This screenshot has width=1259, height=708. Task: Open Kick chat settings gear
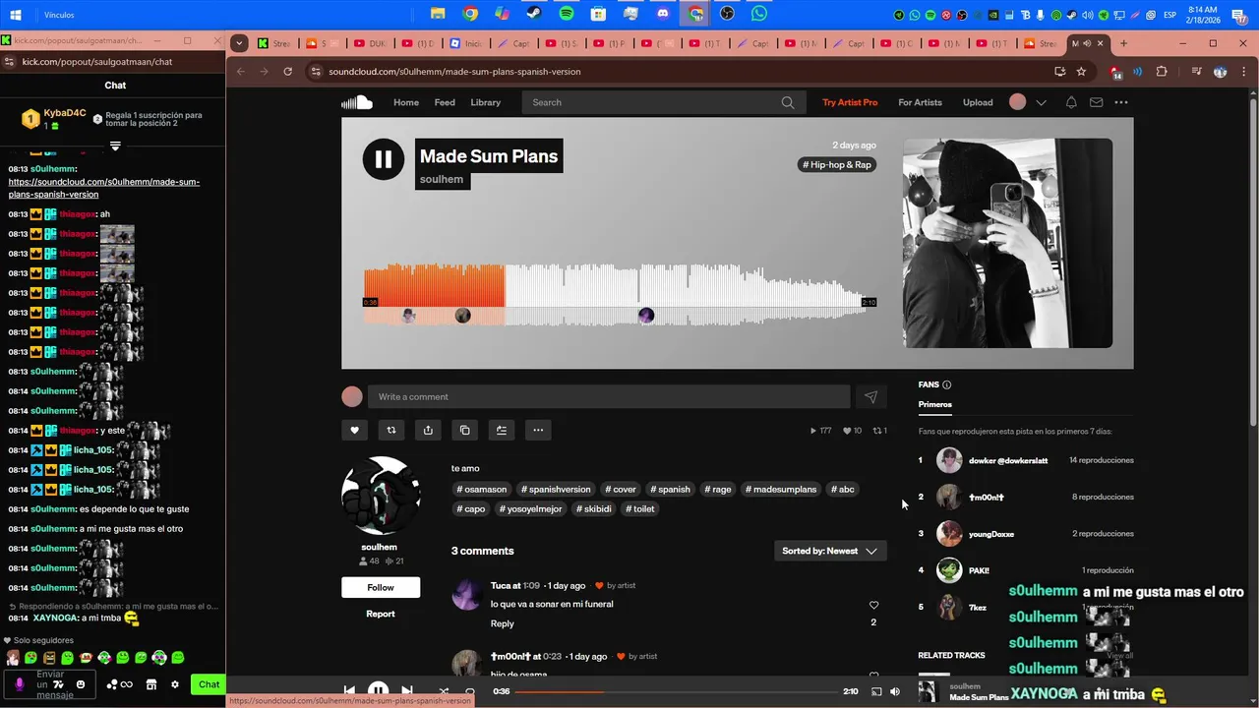[x=175, y=684]
